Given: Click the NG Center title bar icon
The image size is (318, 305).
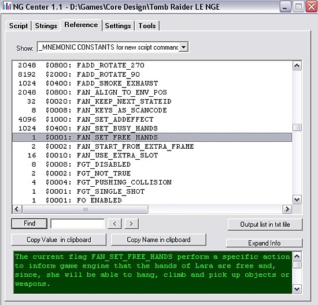Looking at the screenshot, I should 6,6.
